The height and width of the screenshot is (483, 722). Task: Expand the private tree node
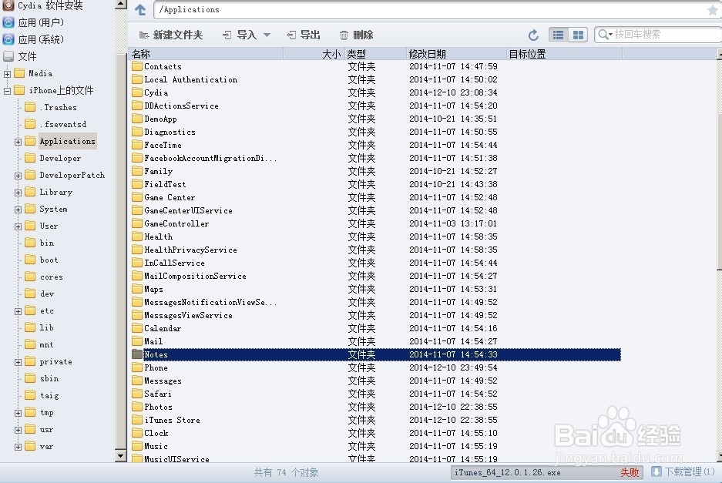(18, 362)
